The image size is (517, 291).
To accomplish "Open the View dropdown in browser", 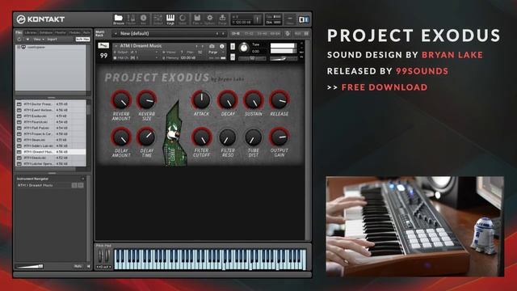I will point(38,40).
